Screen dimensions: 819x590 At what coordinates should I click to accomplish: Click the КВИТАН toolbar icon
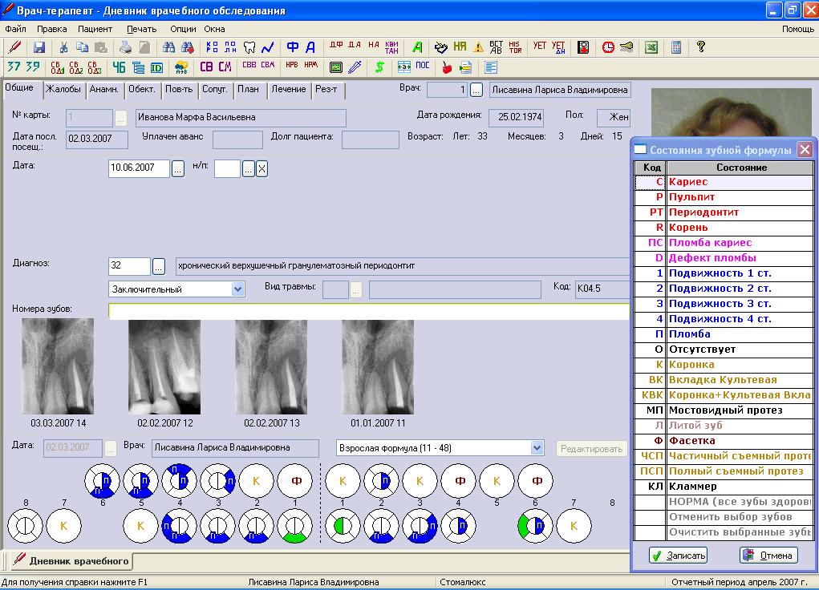391,47
